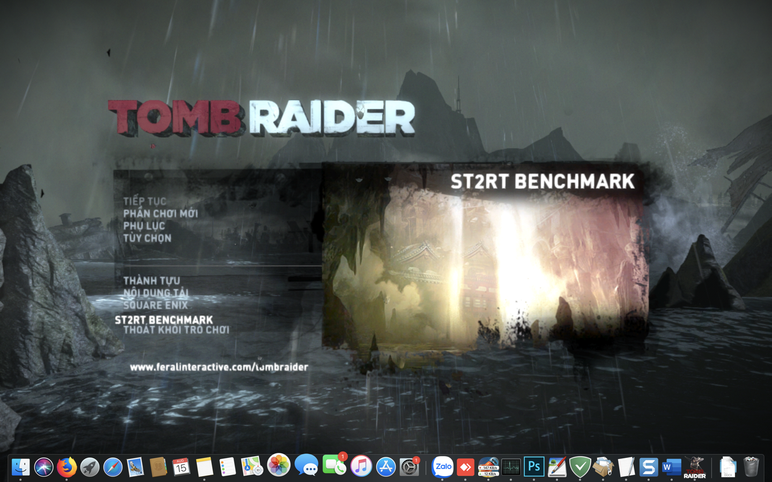
Task: Open Adobe Photoshop from the Dock
Action: tap(533, 466)
